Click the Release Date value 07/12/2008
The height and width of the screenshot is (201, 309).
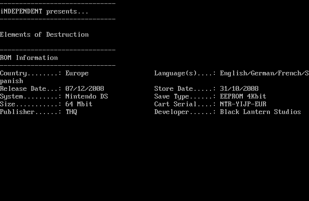(85, 88)
